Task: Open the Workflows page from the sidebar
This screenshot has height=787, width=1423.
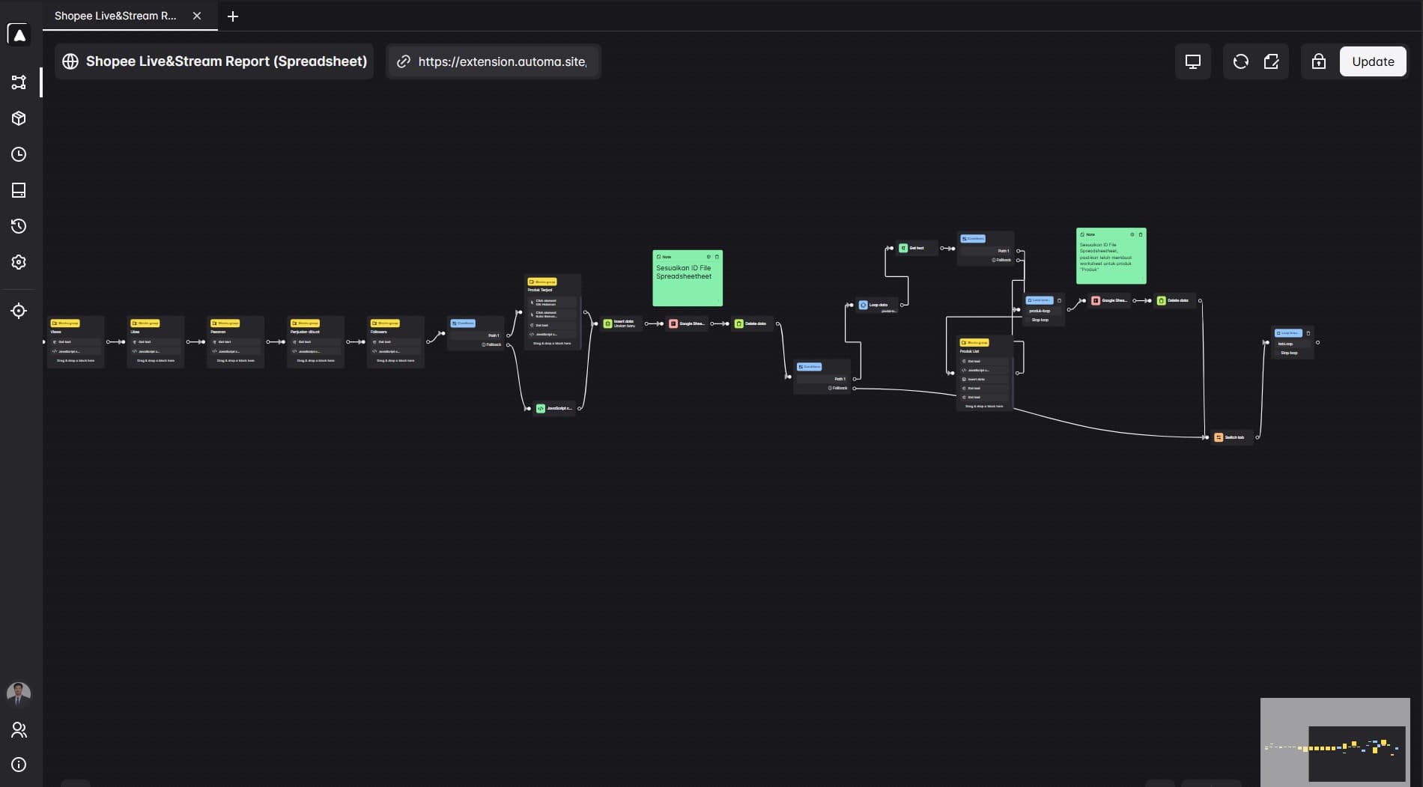Action: tap(19, 82)
